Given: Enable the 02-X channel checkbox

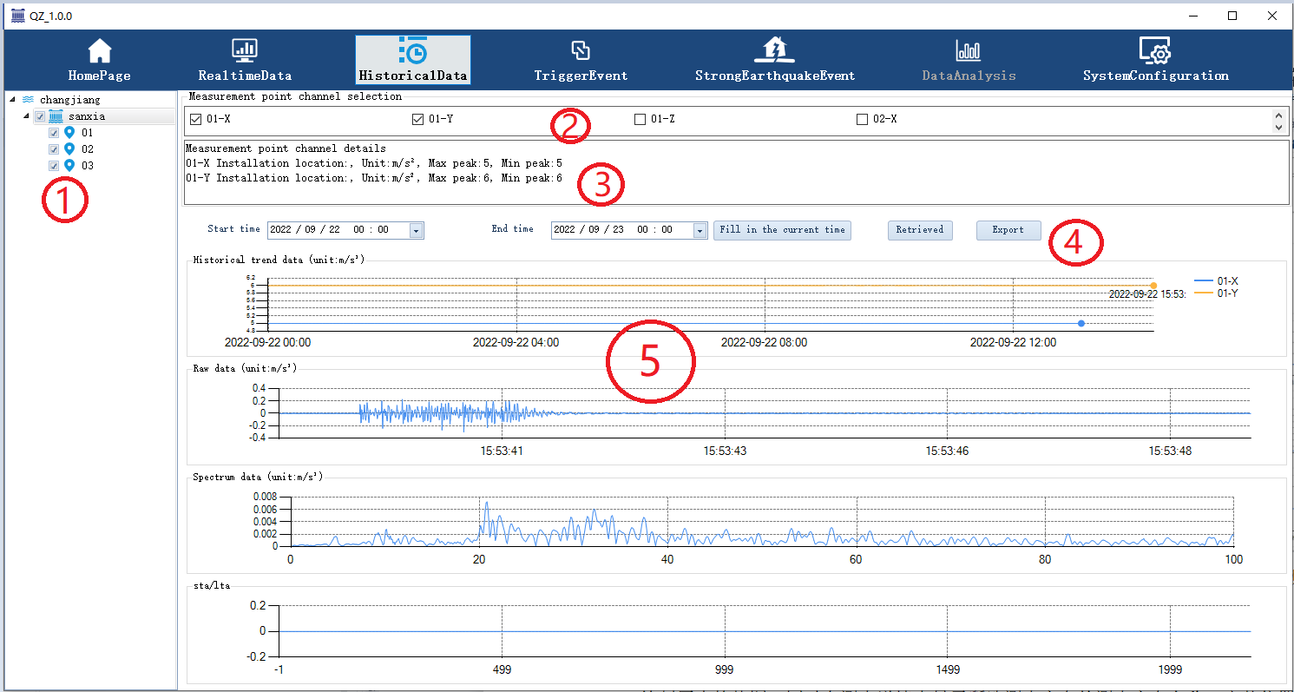Looking at the screenshot, I should click(x=862, y=119).
